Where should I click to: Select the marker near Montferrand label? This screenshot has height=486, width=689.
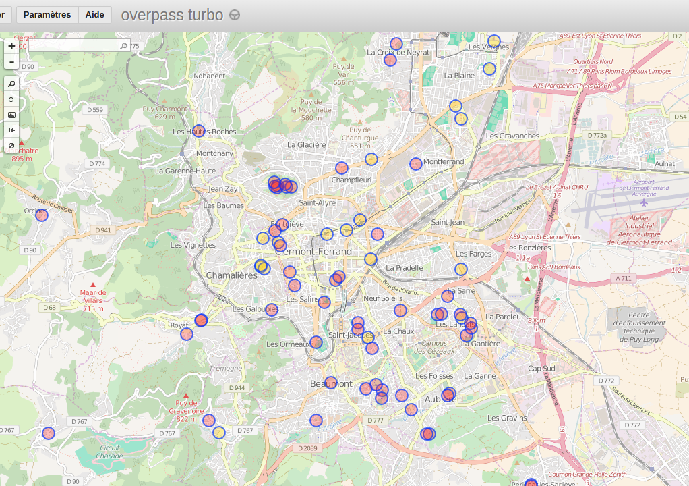click(x=416, y=163)
